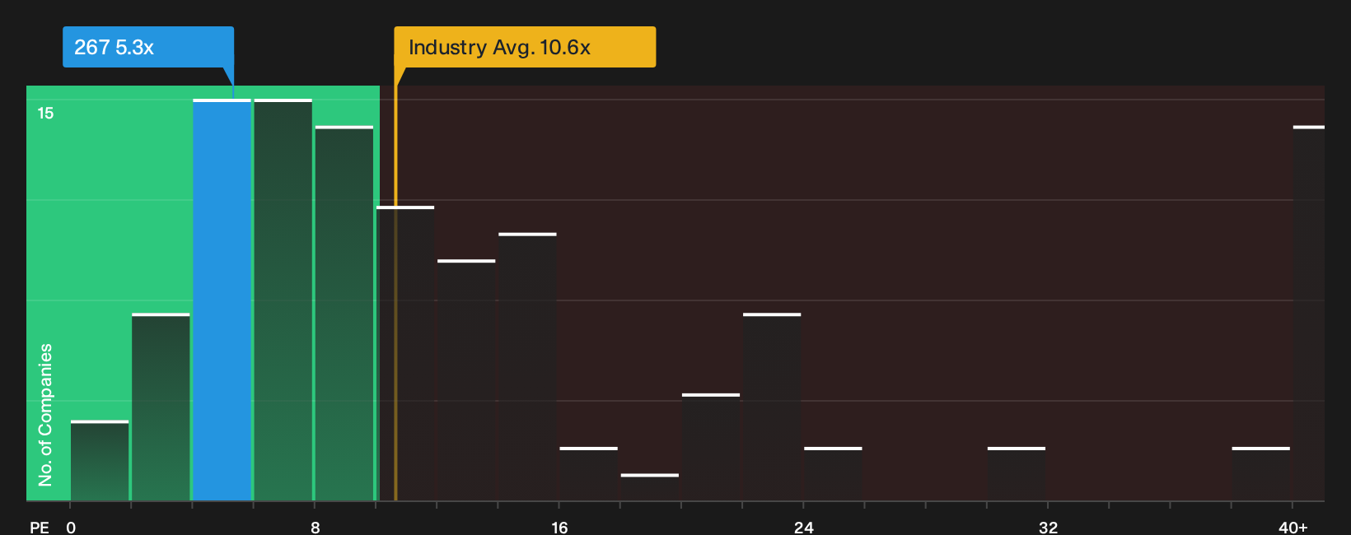1351x535 pixels.
Task: Click the '32' PE axis label
Action: pyautogui.click(x=1048, y=527)
